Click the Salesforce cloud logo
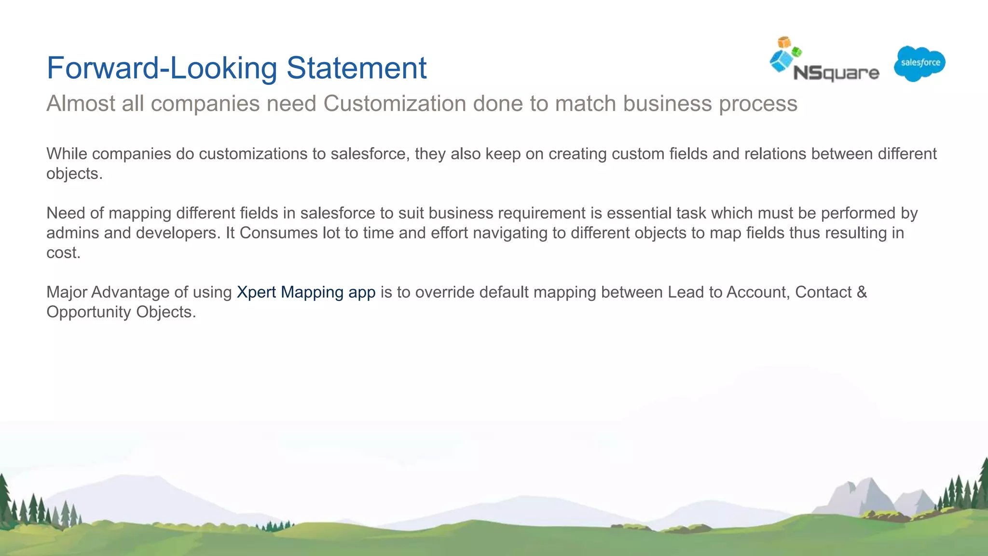Screen dimensions: 988x556 pyautogui.click(x=919, y=64)
